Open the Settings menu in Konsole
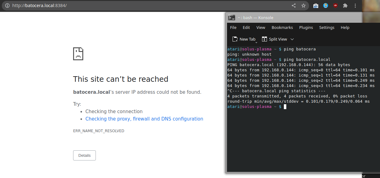The image size is (380, 178). [327, 27]
